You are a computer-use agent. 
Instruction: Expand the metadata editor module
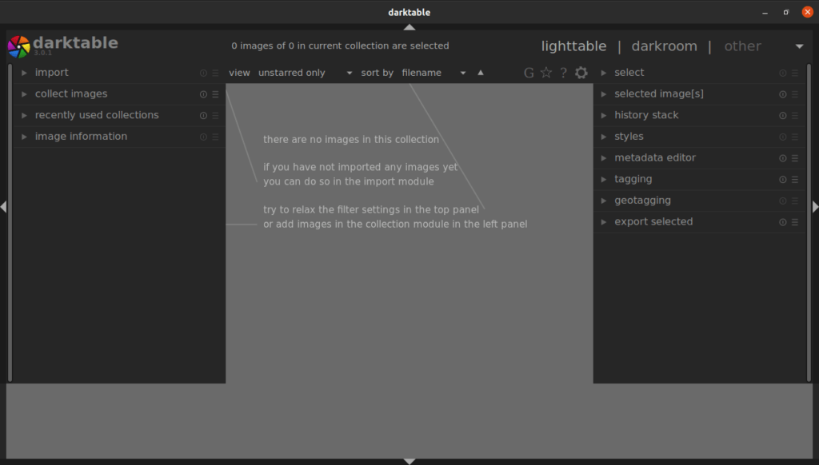(603, 158)
